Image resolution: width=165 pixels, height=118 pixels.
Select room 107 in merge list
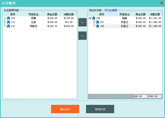102,22
